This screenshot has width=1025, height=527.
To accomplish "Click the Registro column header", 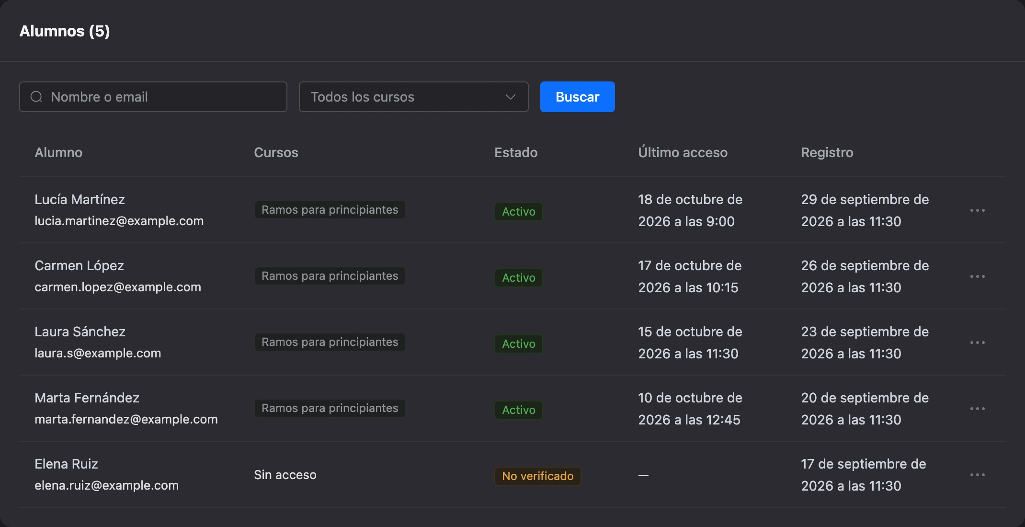I will click(827, 152).
